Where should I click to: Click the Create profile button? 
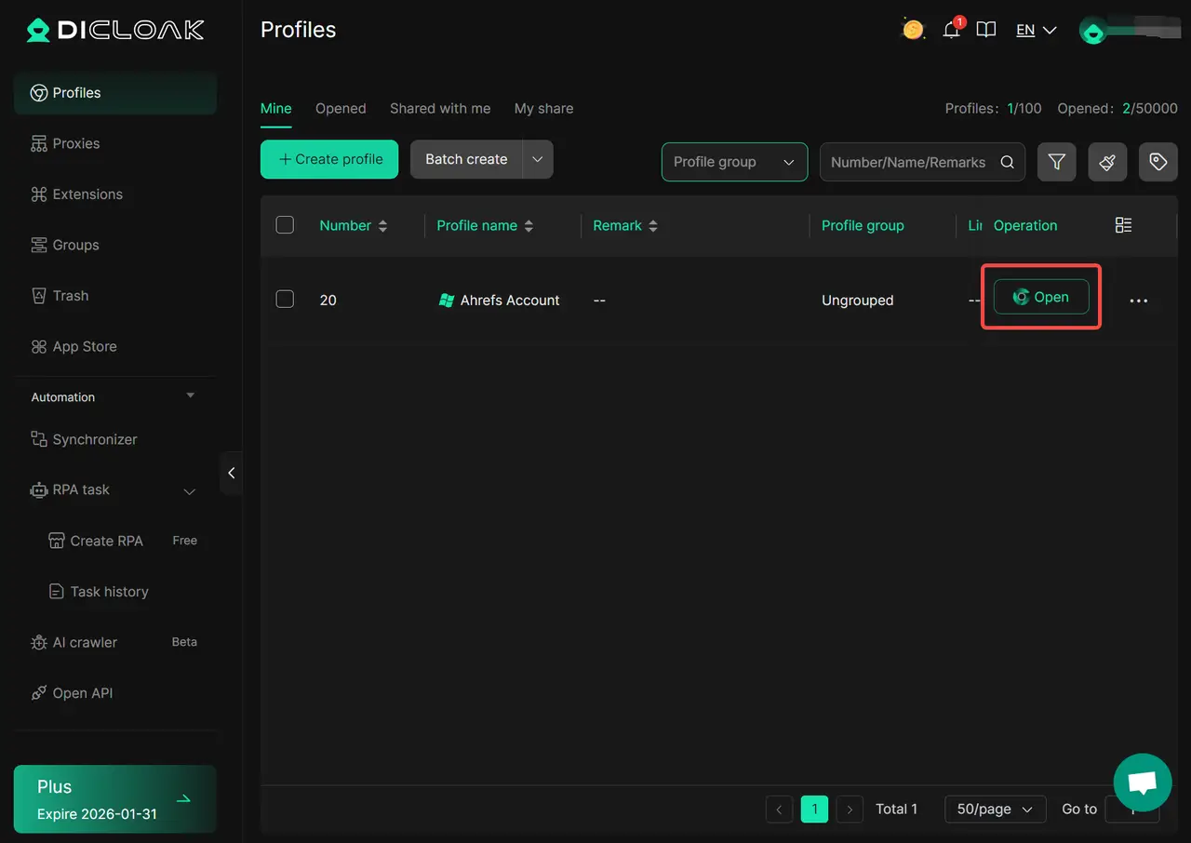point(329,159)
